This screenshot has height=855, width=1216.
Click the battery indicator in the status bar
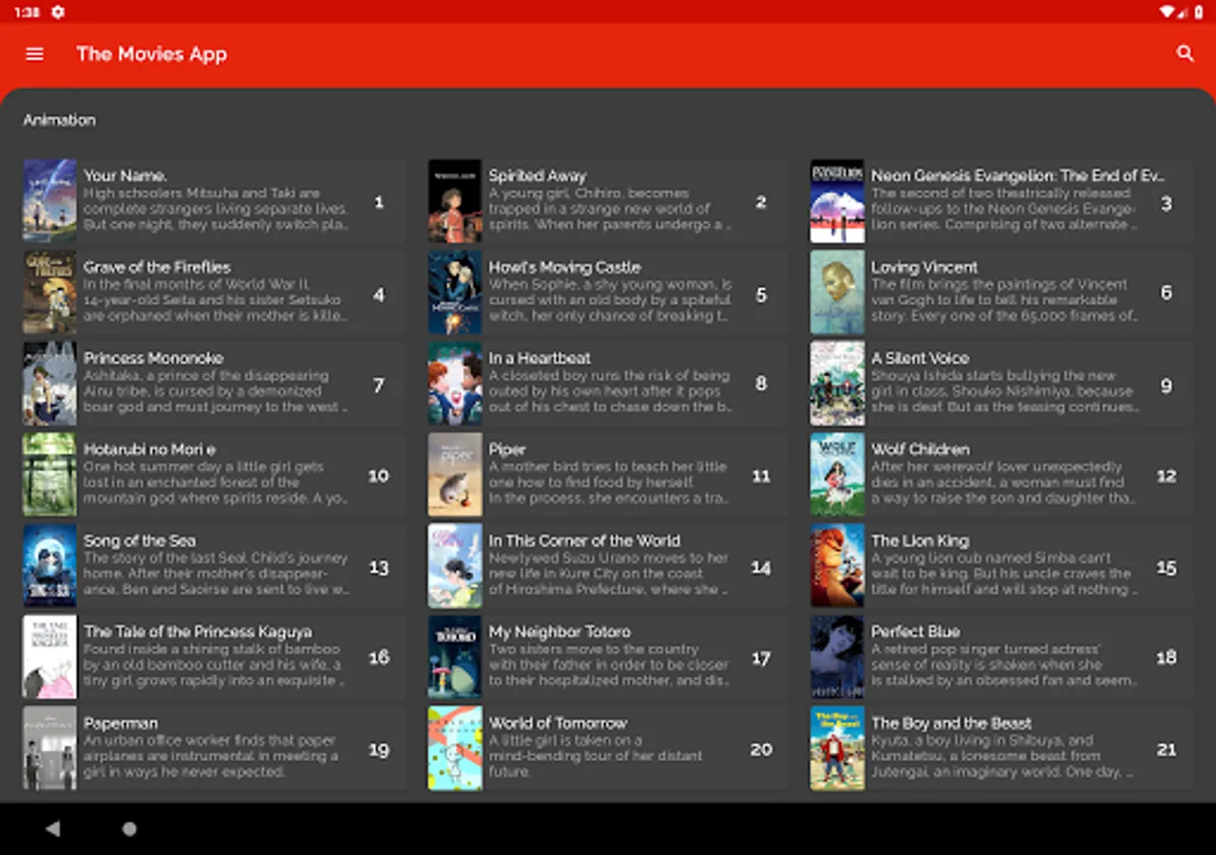pyautogui.click(x=1199, y=12)
